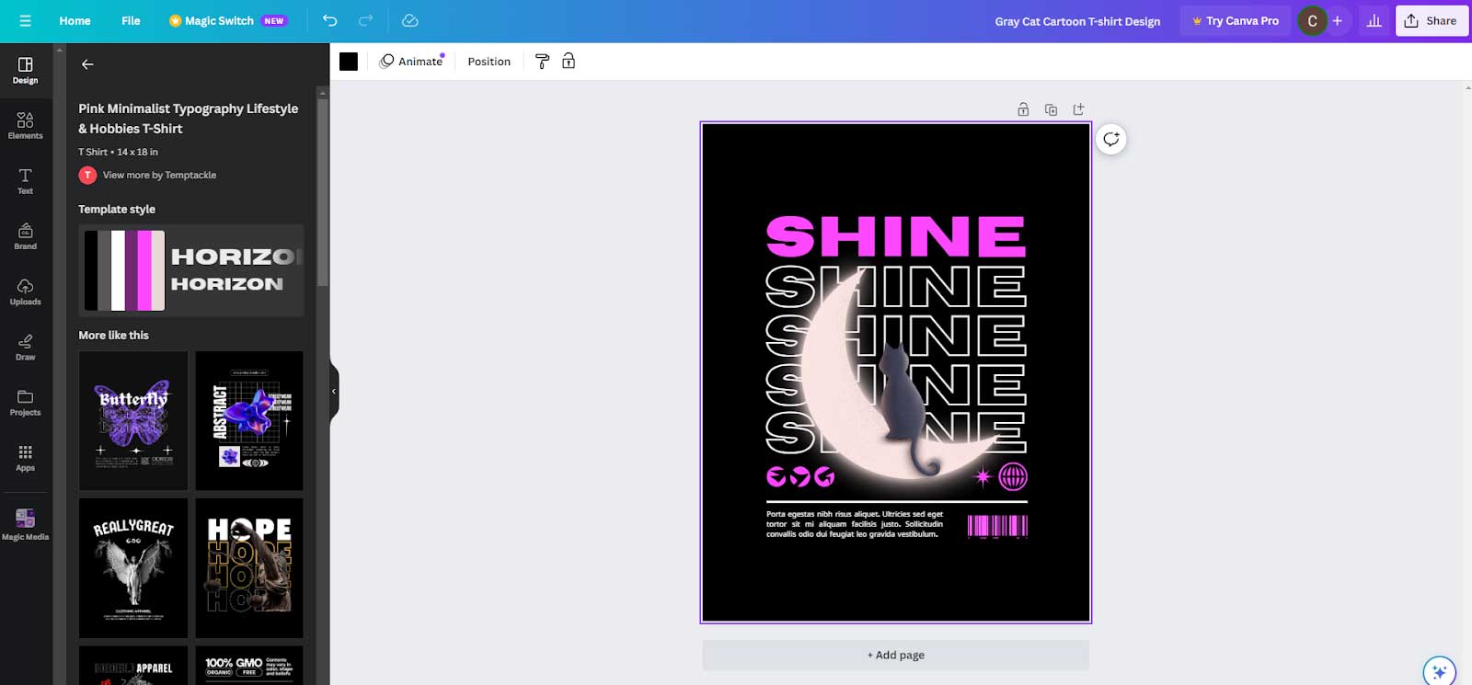The height and width of the screenshot is (685, 1472).
Task: Click the undo arrow icon
Action: click(x=329, y=20)
